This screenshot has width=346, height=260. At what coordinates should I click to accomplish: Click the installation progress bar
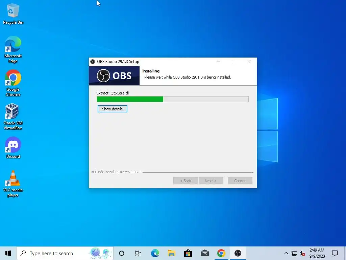173,99
